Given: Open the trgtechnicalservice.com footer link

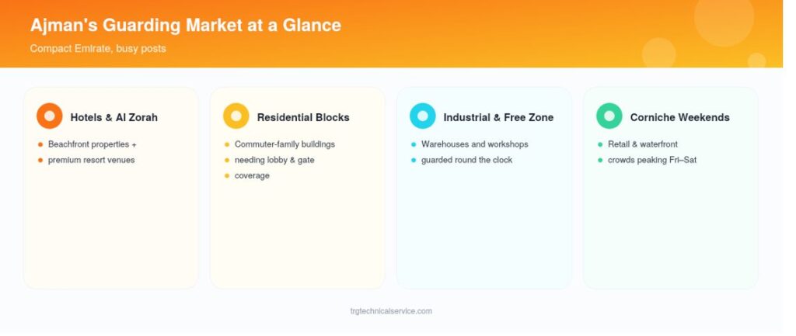Looking at the screenshot, I should tap(391, 311).
